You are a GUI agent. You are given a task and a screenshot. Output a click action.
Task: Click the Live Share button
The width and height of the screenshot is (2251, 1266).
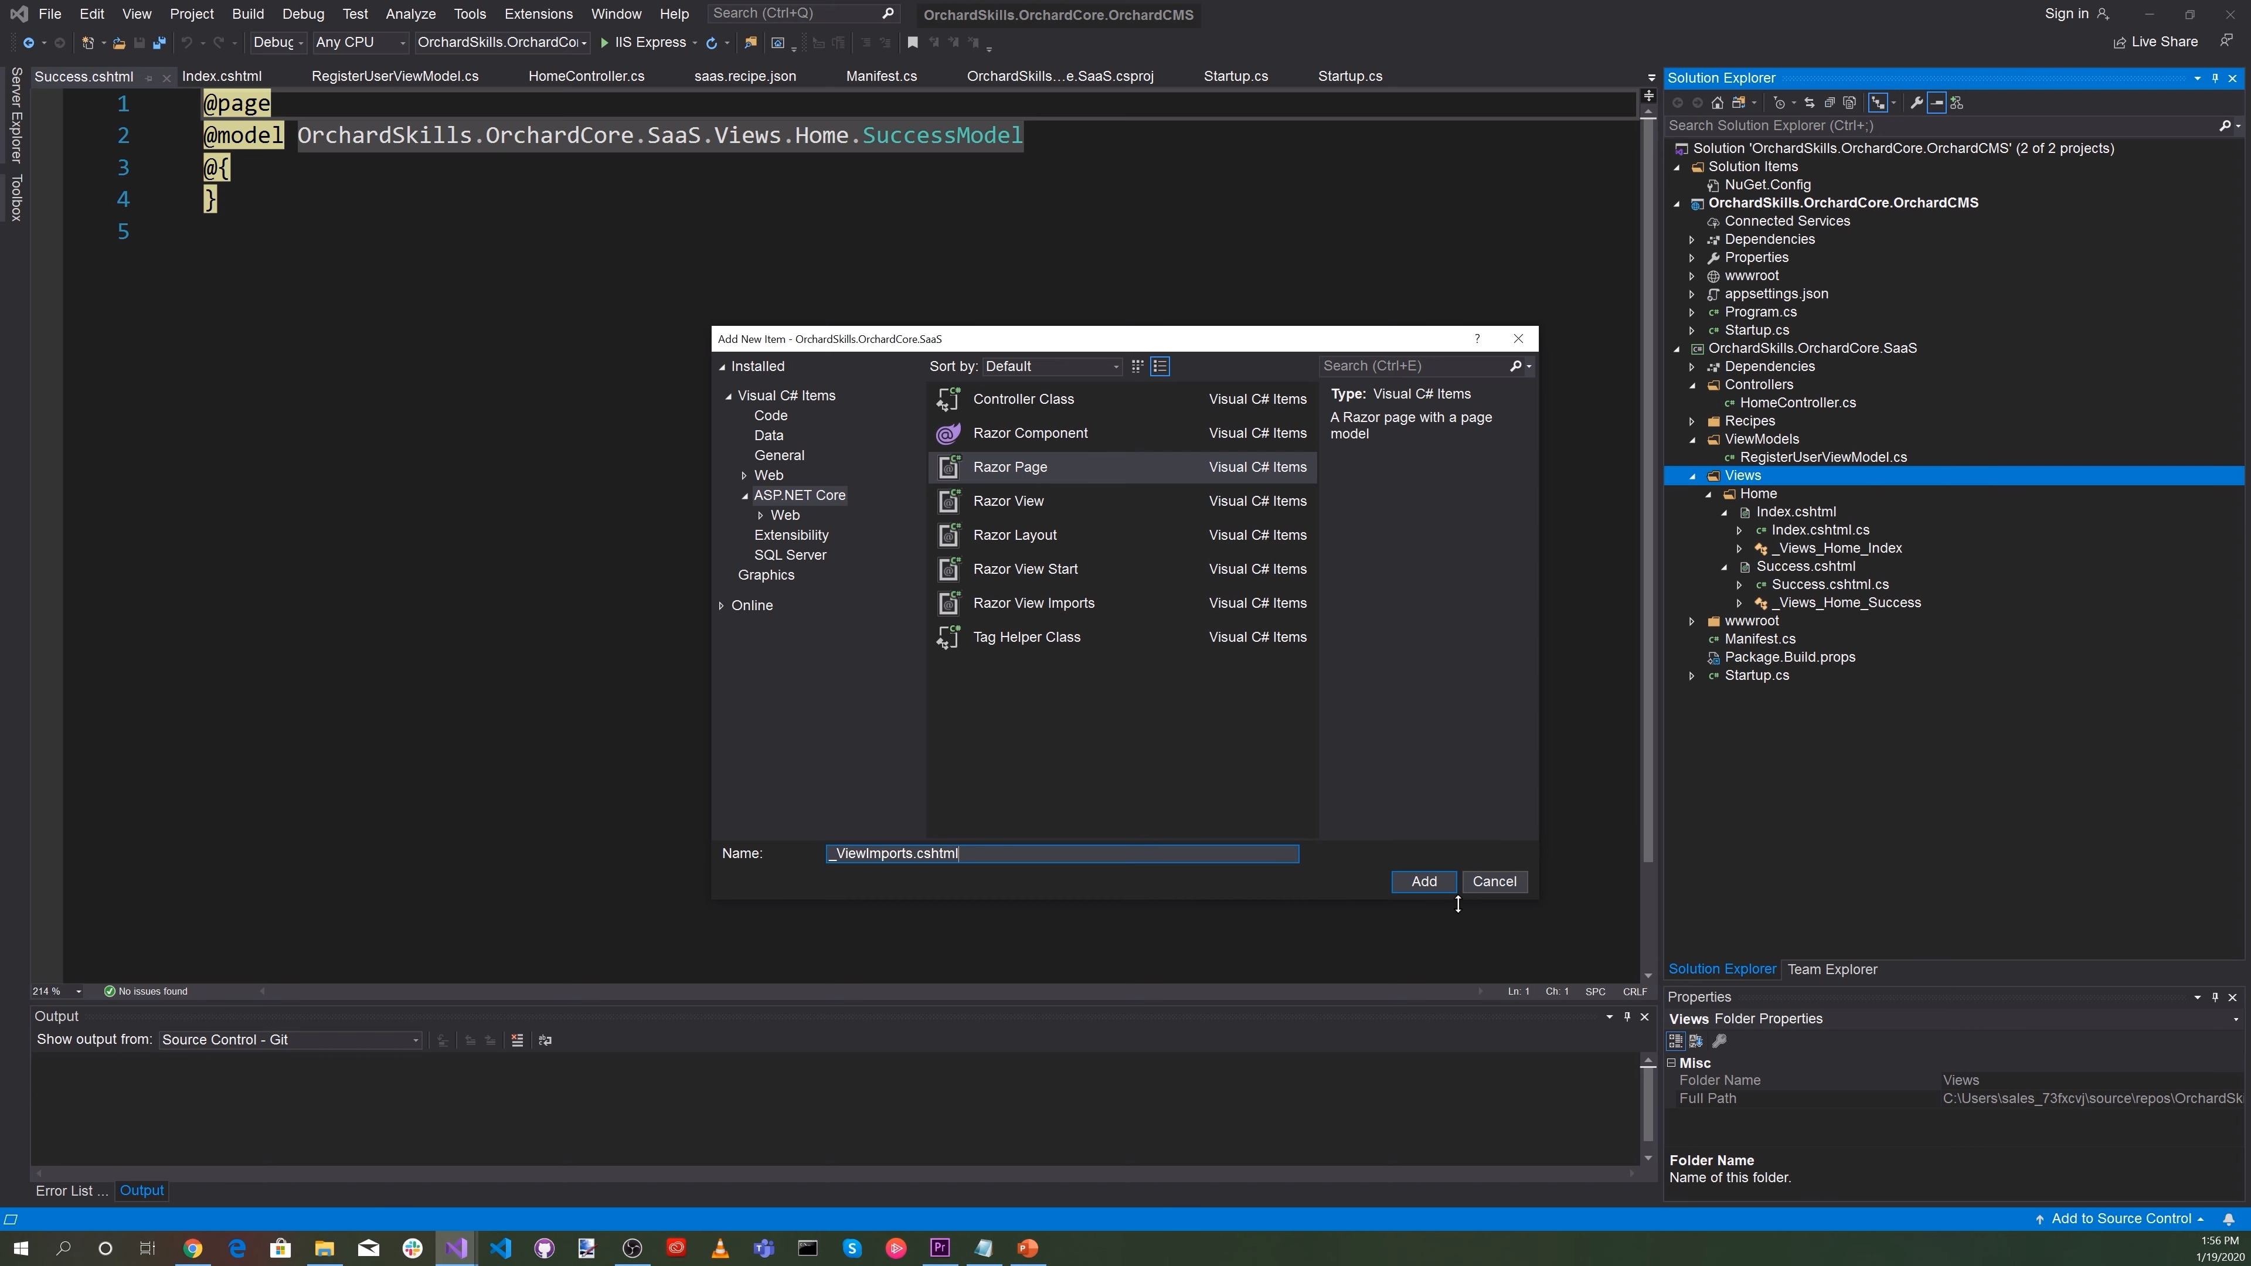point(2155,43)
